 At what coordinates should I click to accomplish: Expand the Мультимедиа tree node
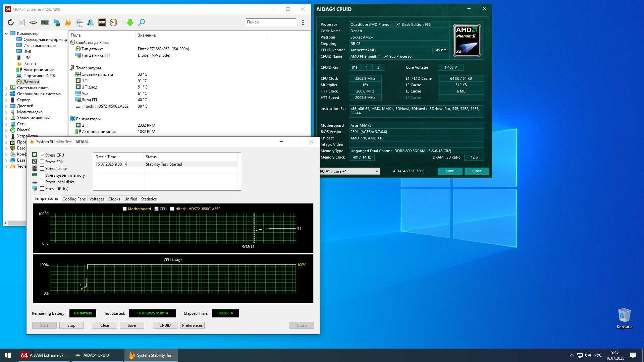[6, 112]
